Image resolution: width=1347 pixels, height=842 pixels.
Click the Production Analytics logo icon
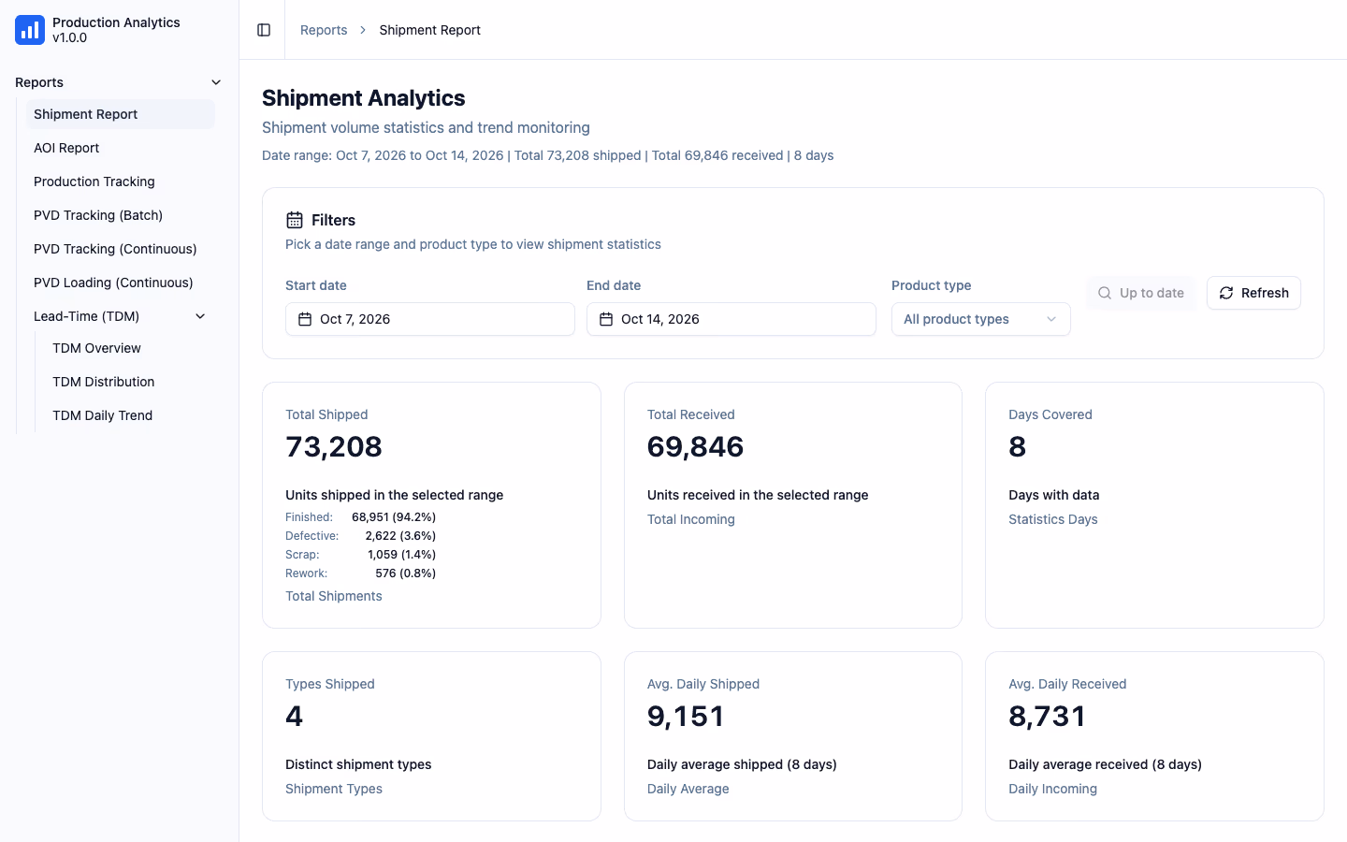tap(30, 30)
